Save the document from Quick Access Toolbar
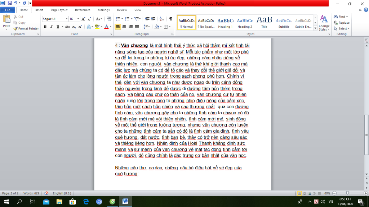The image size is (369, 207). 10,3
